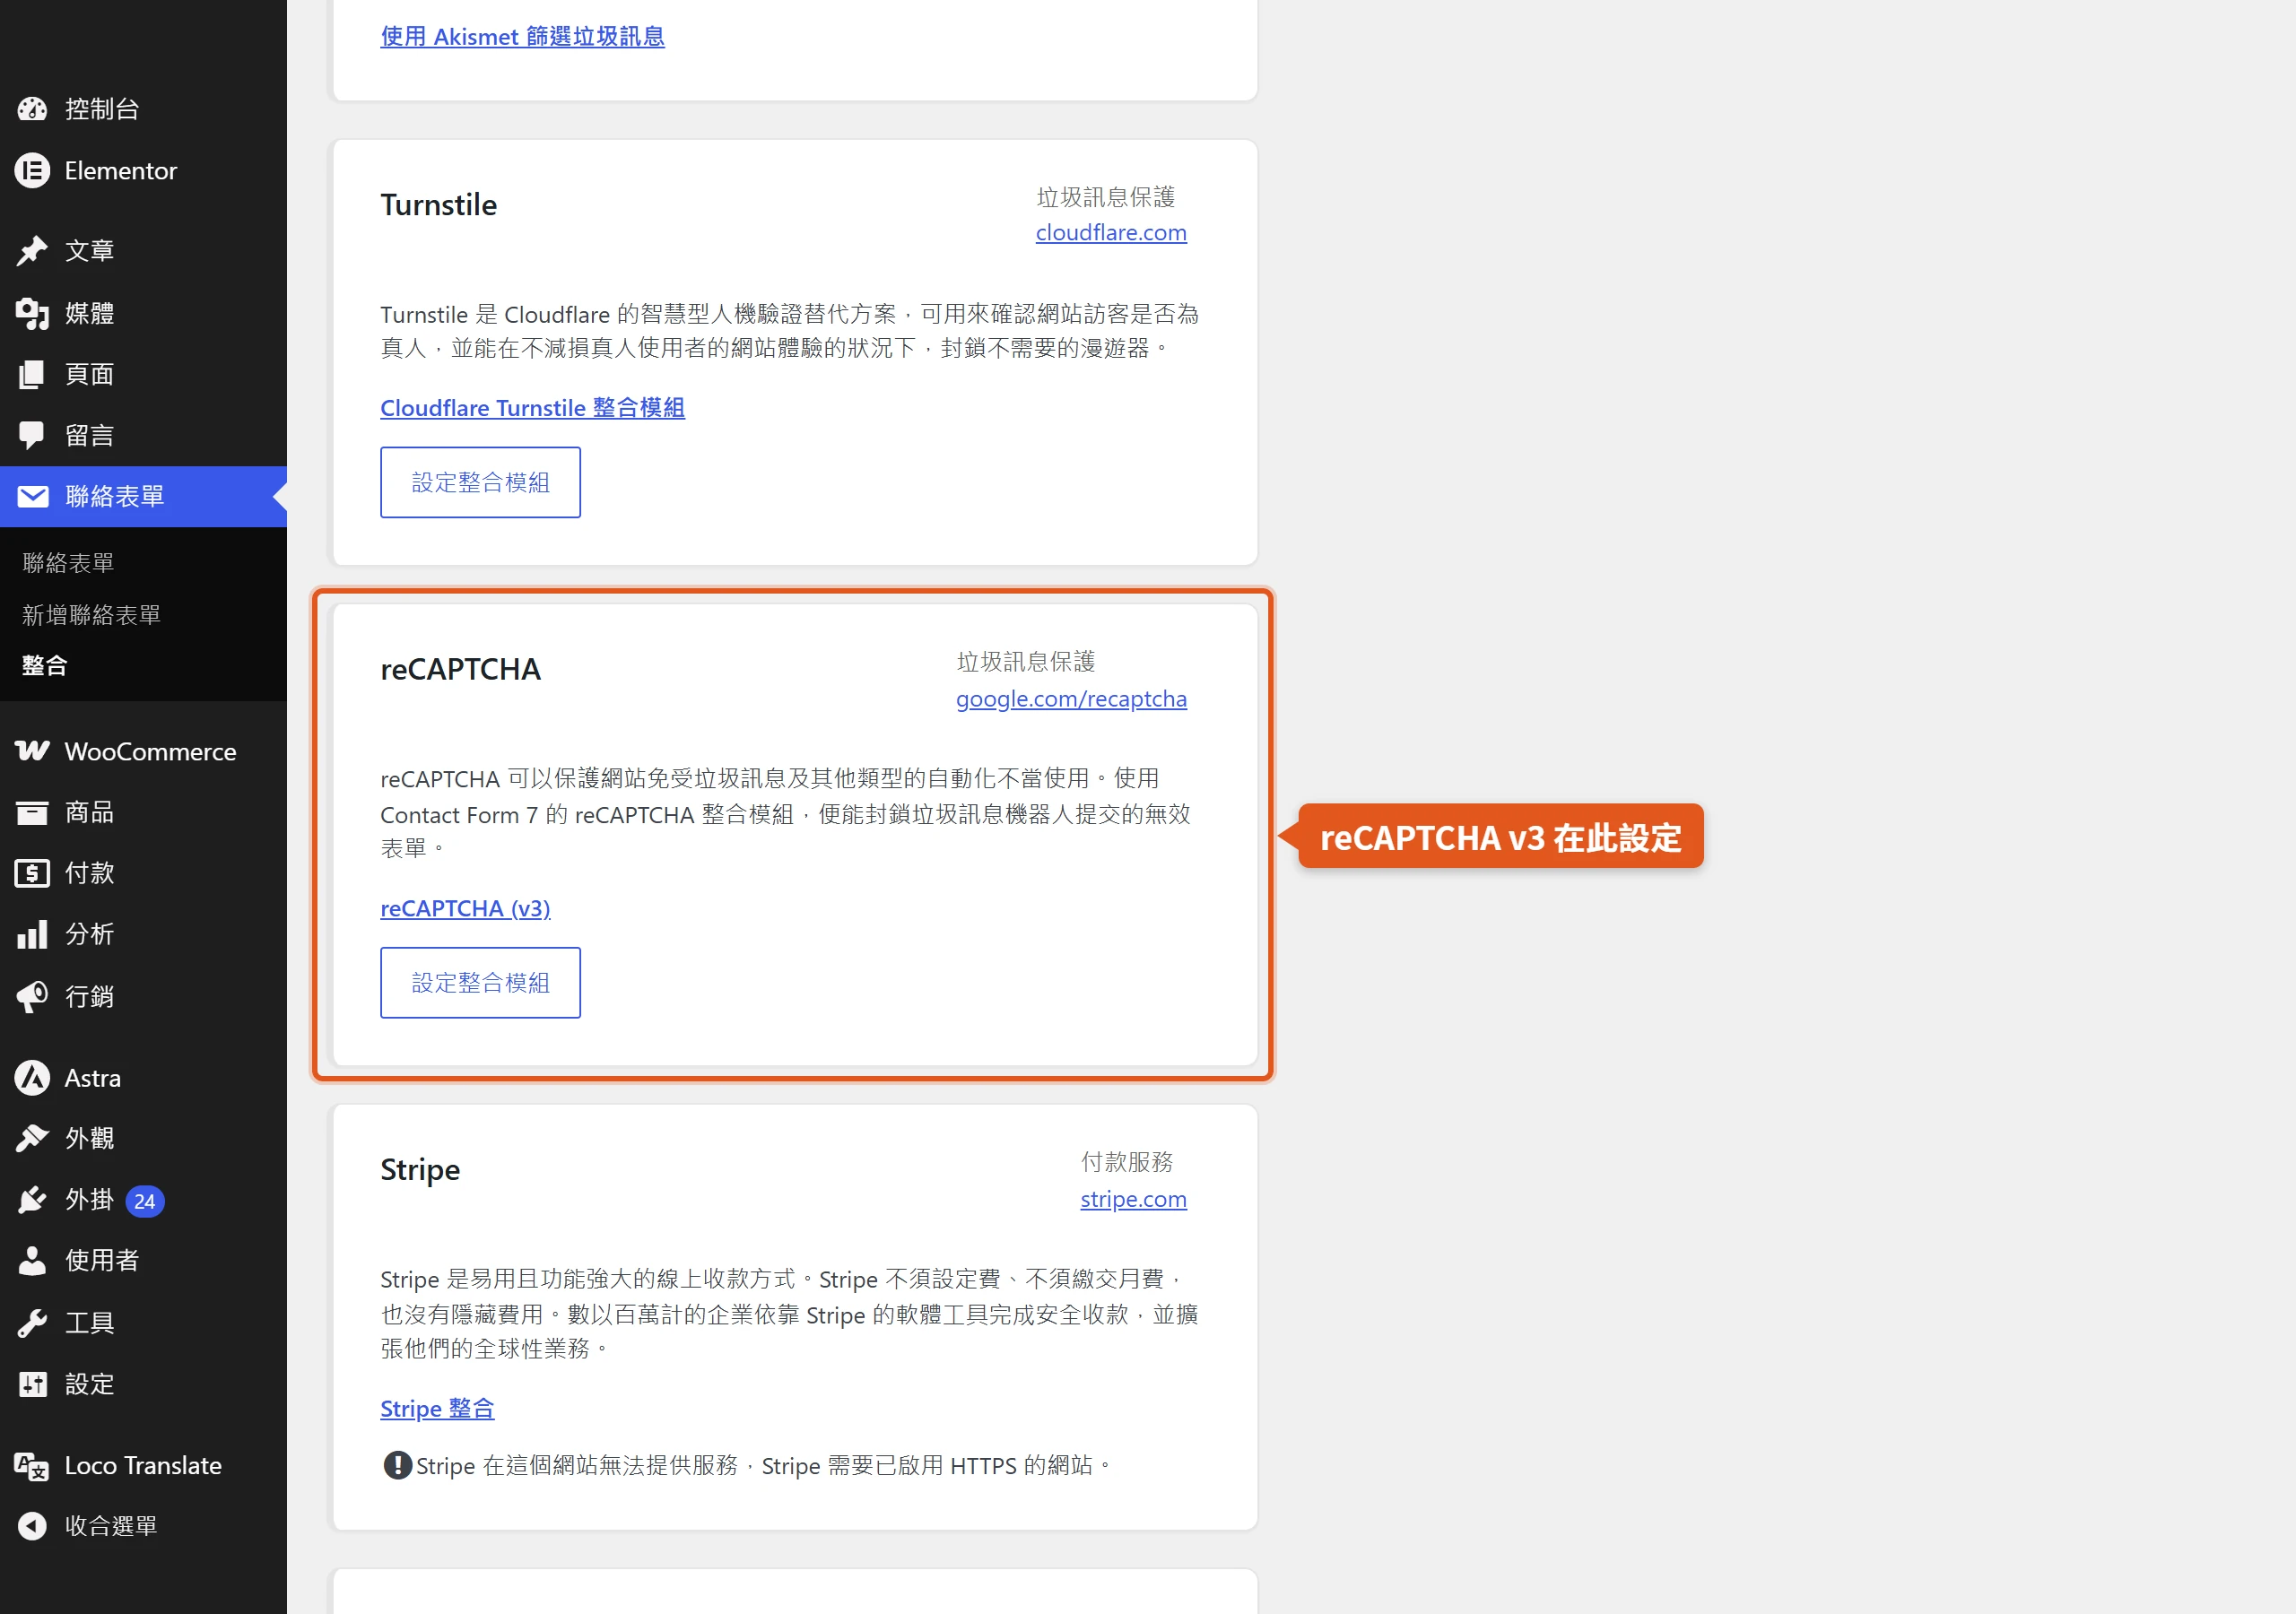Click the 24 plugin updates badge
Image resolution: width=2296 pixels, height=1614 pixels.
pyautogui.click(x=145, y=1201)
